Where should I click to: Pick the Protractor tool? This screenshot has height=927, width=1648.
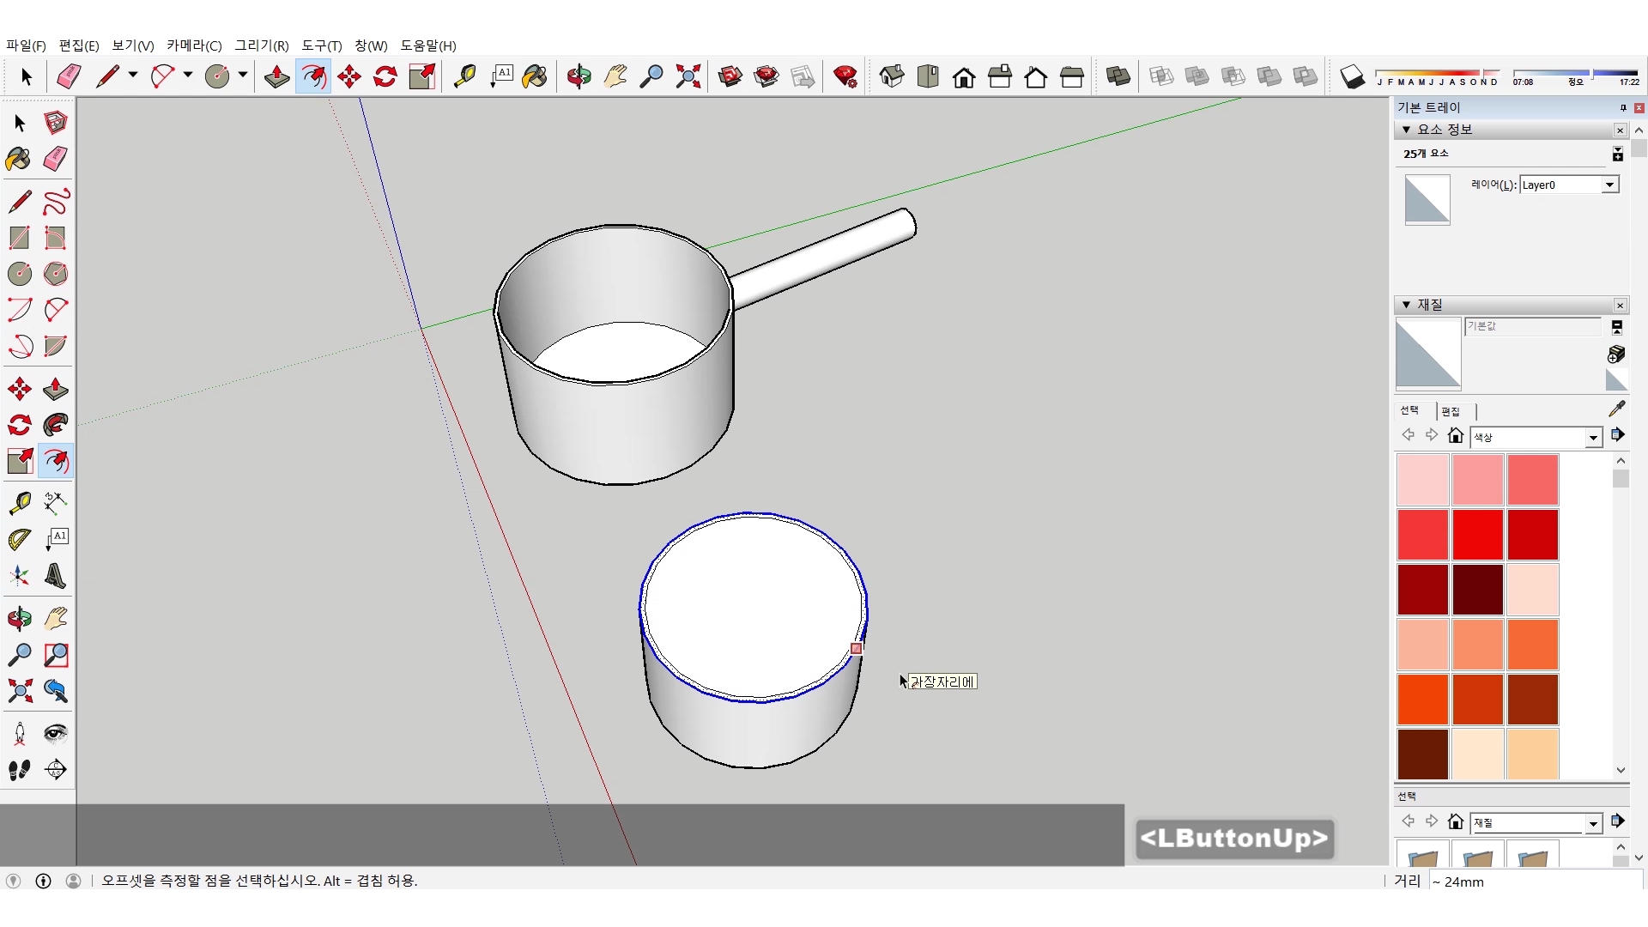click(20, 539)
